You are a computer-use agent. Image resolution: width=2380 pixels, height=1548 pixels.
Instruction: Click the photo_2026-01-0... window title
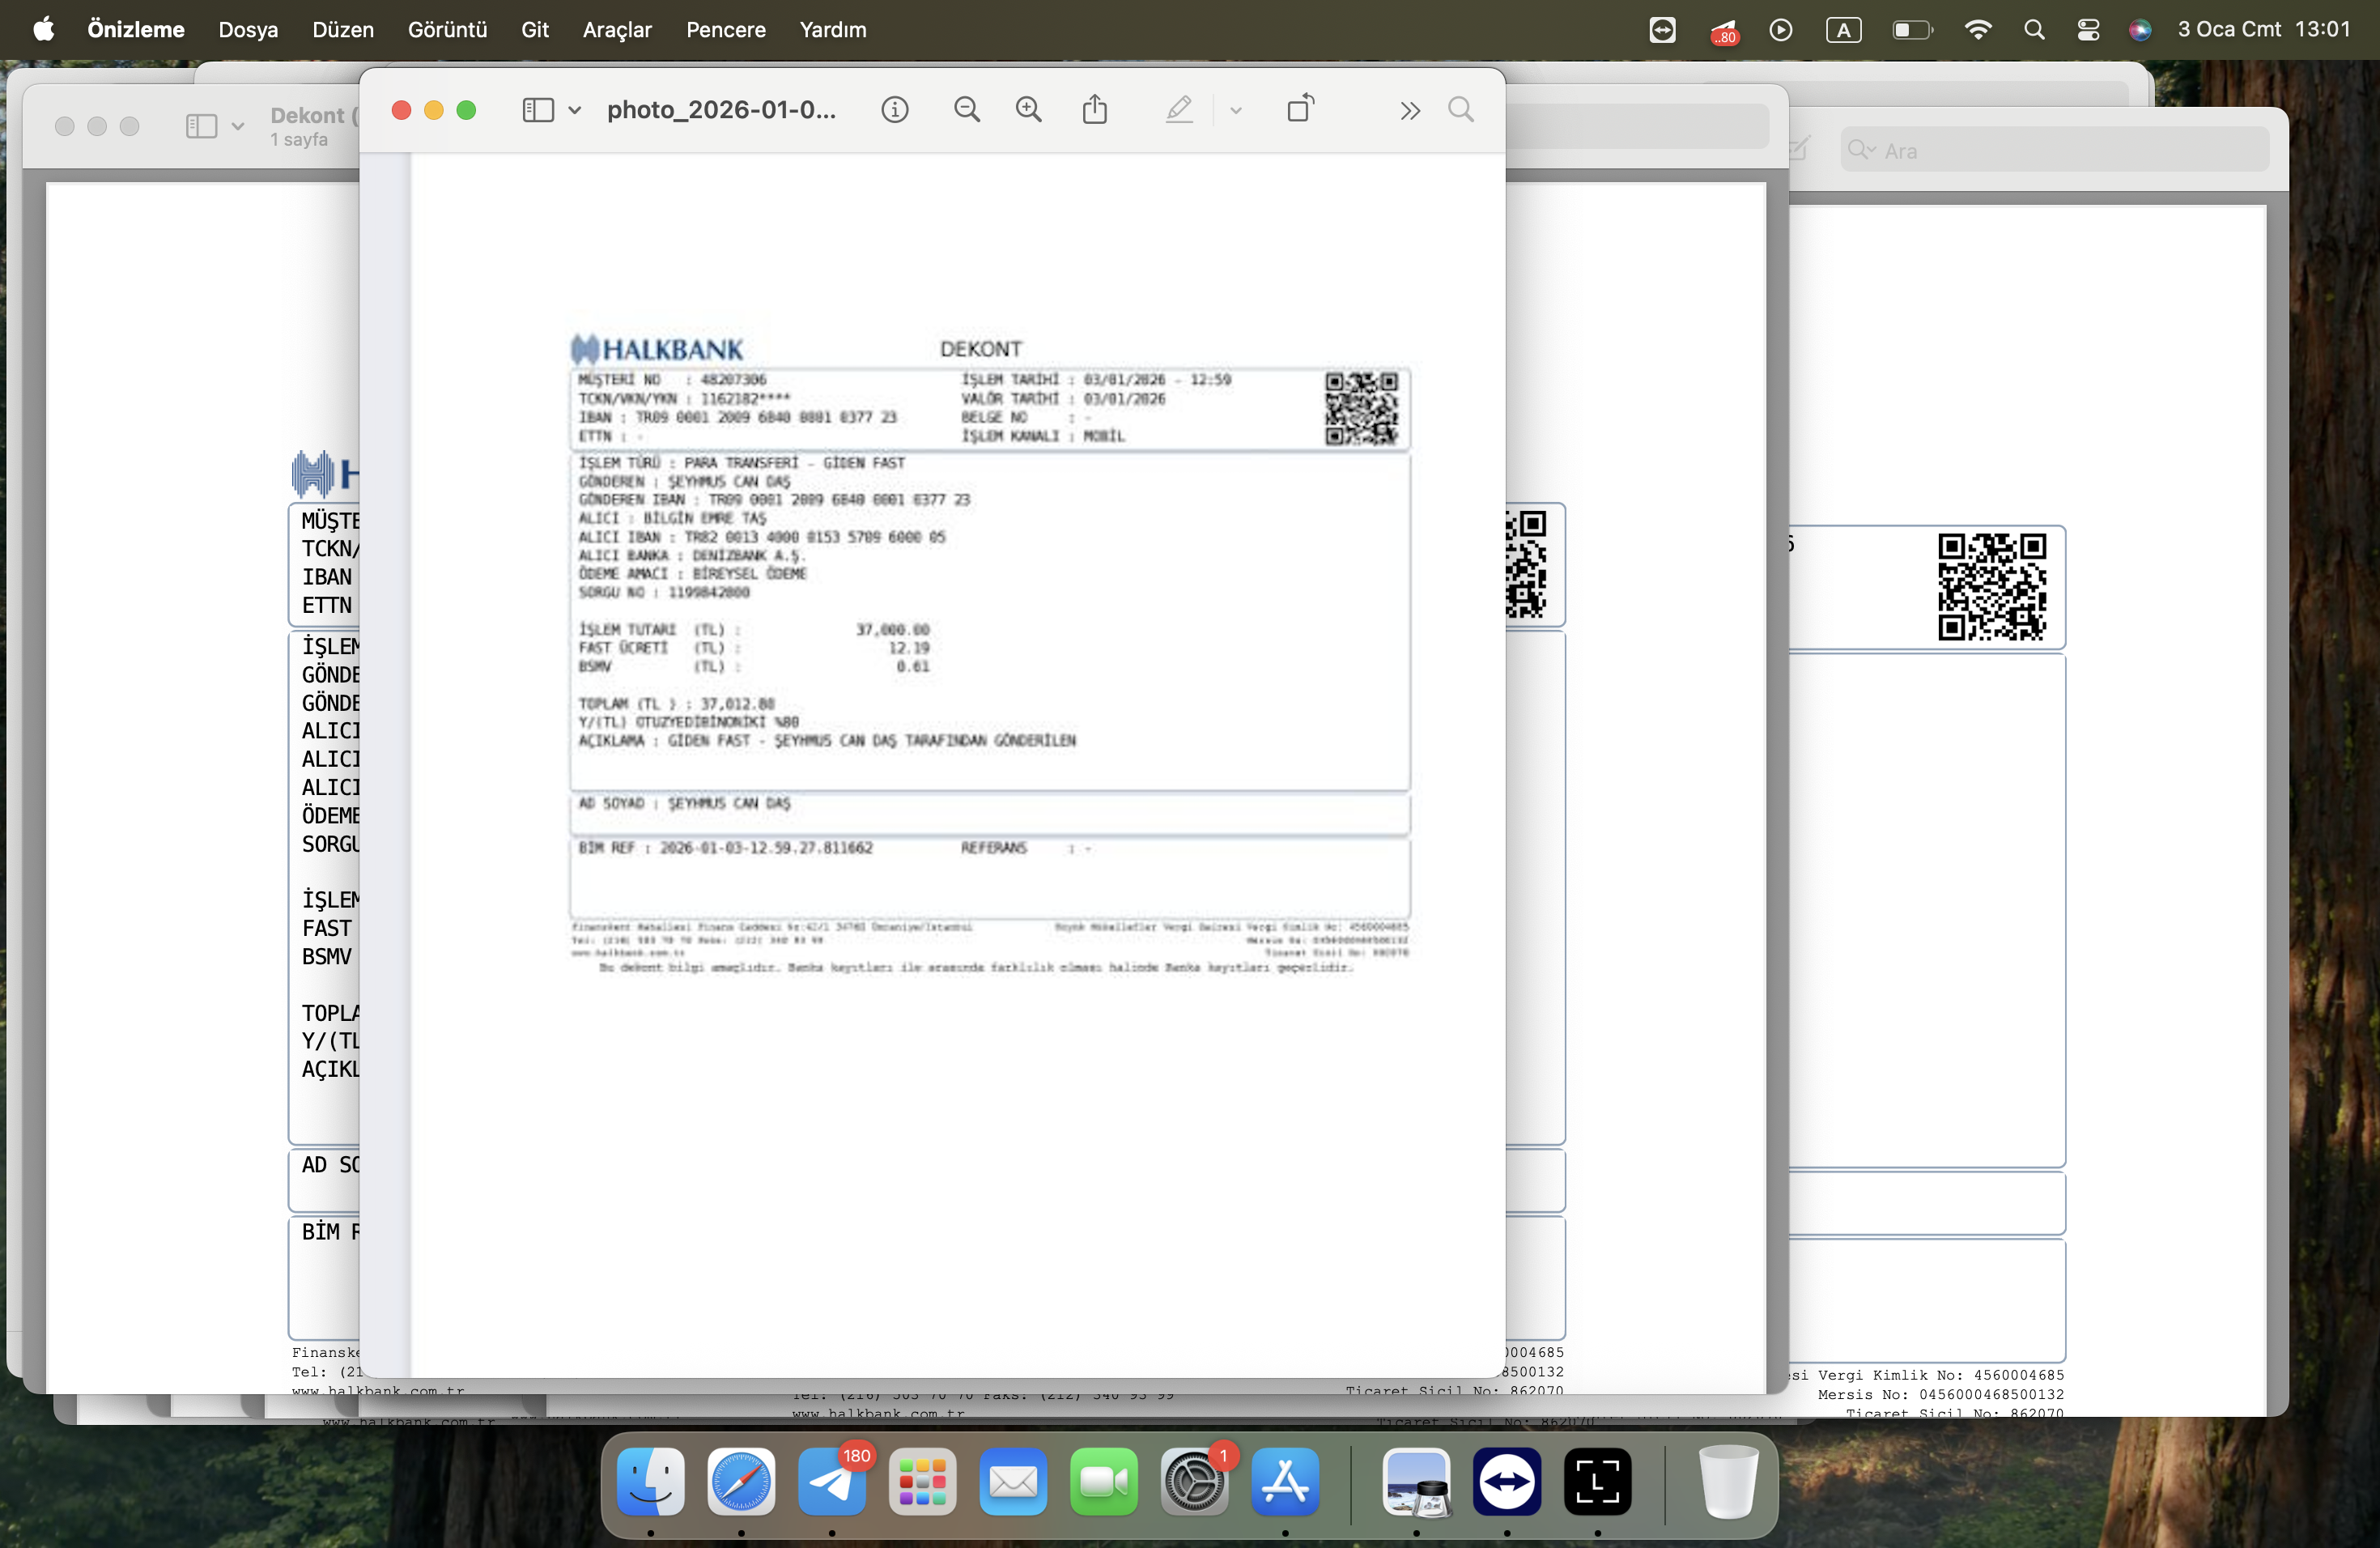(x=721, y=110)
